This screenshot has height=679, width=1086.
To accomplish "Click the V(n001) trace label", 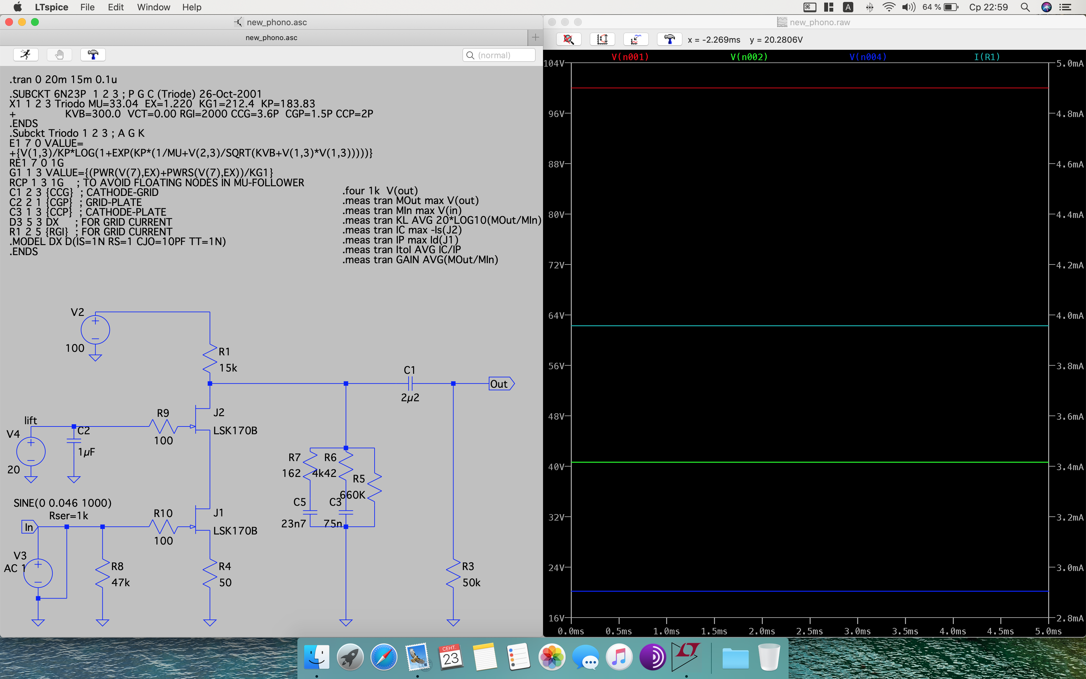I will pos(630,57).
